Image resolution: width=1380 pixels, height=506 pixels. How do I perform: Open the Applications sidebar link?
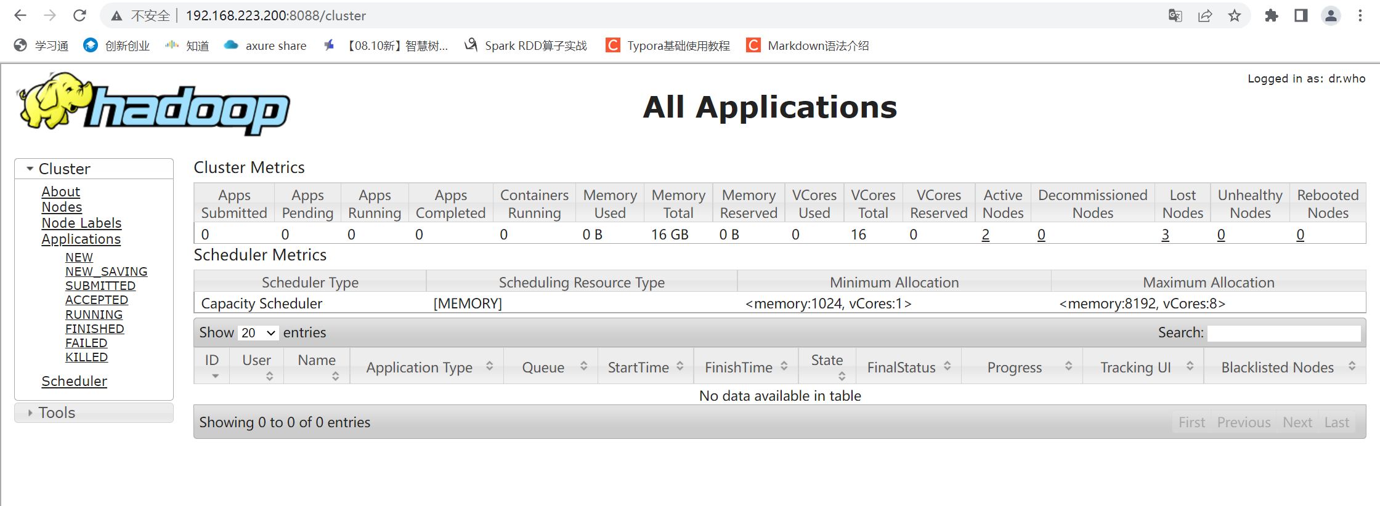pyautogui.click(x=81, y=239)
